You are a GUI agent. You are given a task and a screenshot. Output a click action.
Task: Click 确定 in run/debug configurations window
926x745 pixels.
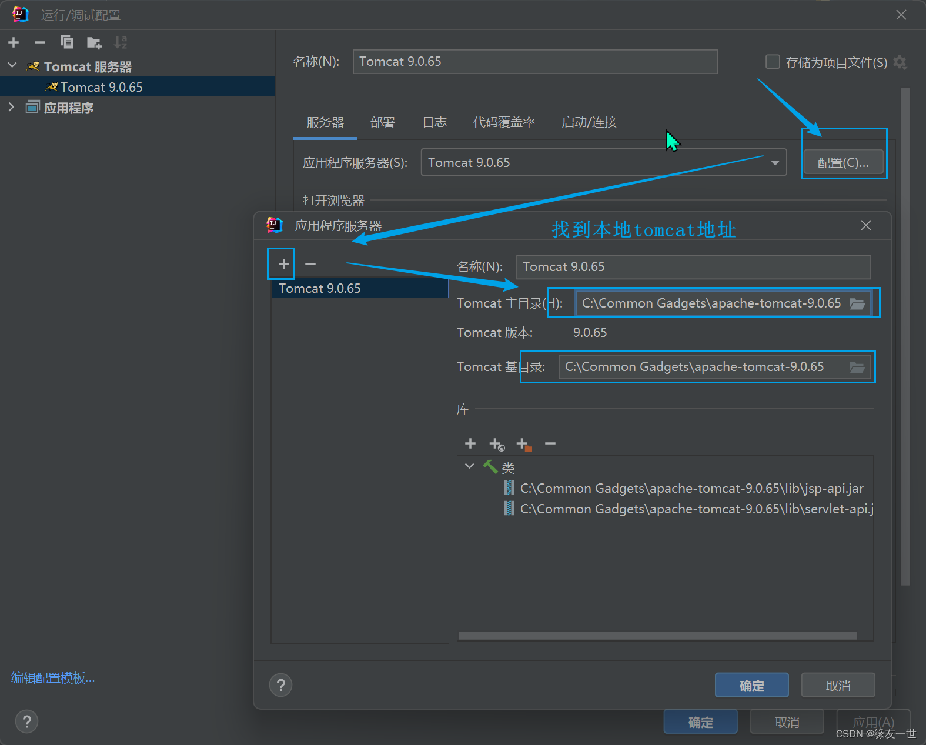700,721
